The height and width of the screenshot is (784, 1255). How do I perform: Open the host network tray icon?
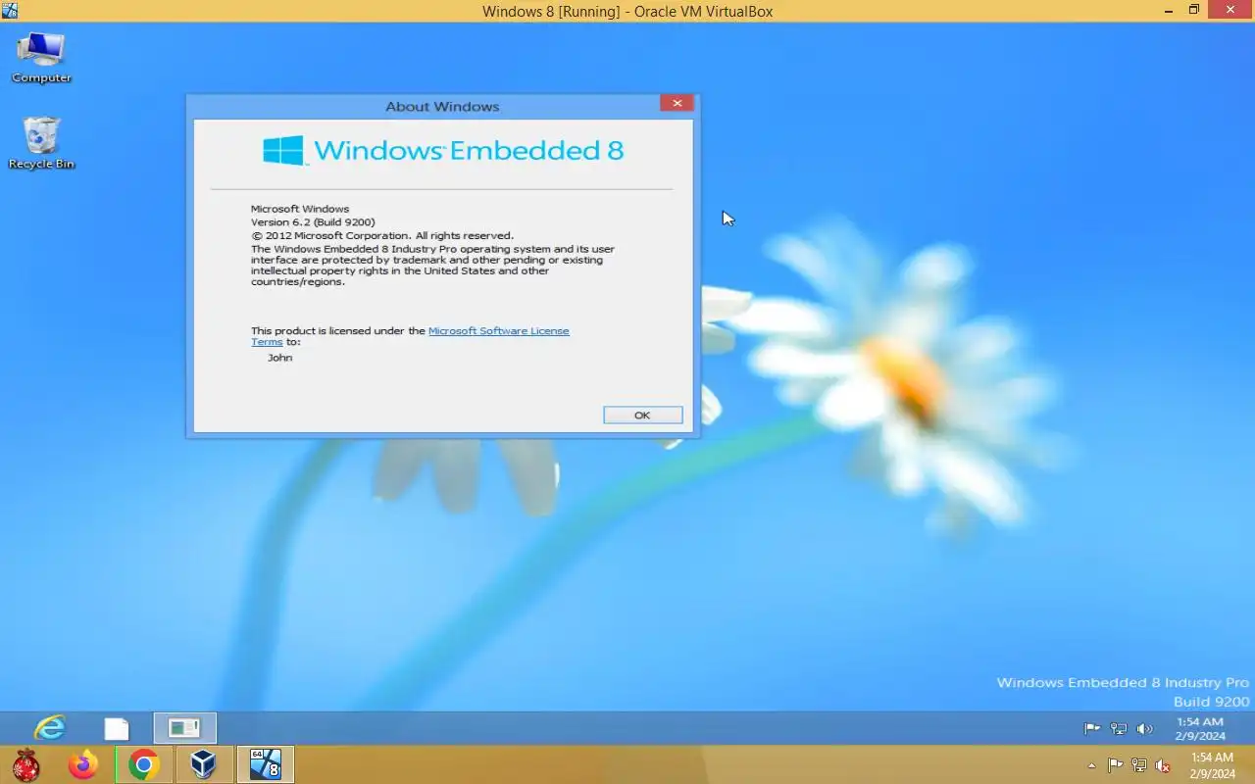point(1139,765)
